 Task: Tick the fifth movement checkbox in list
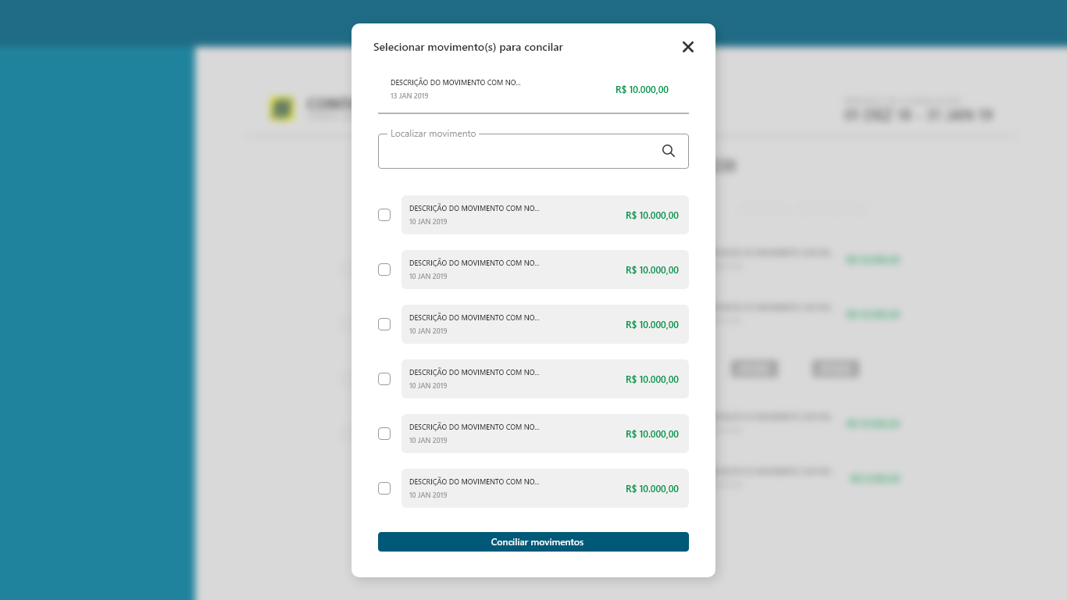(384, 434)
